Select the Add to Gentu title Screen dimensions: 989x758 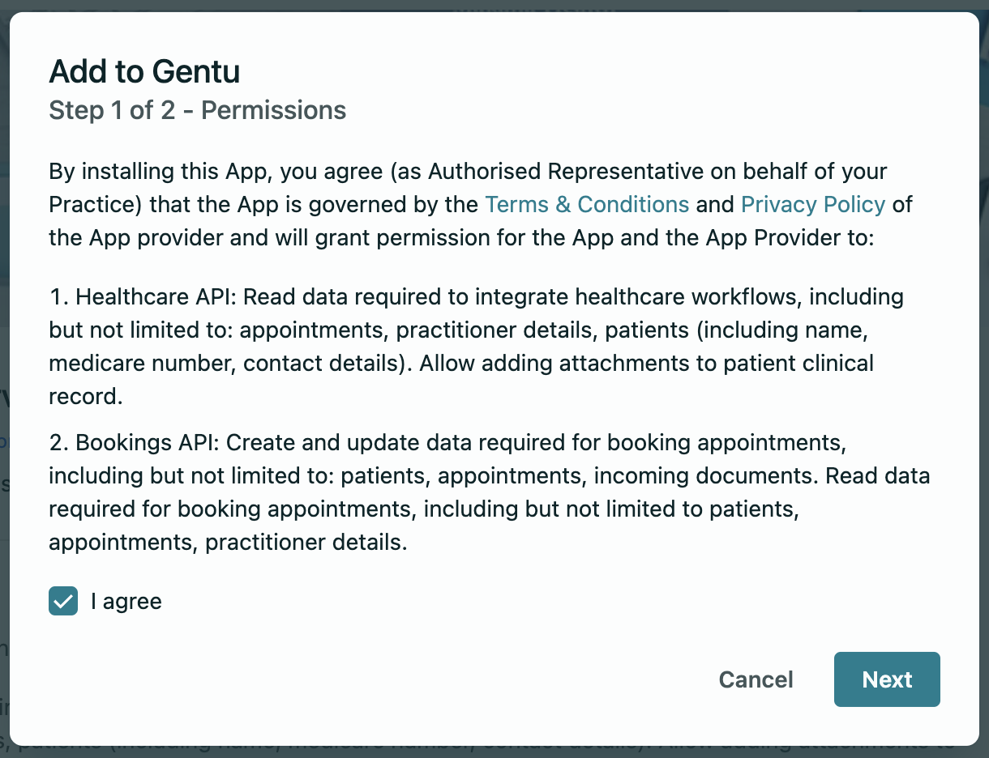(144, 71)
